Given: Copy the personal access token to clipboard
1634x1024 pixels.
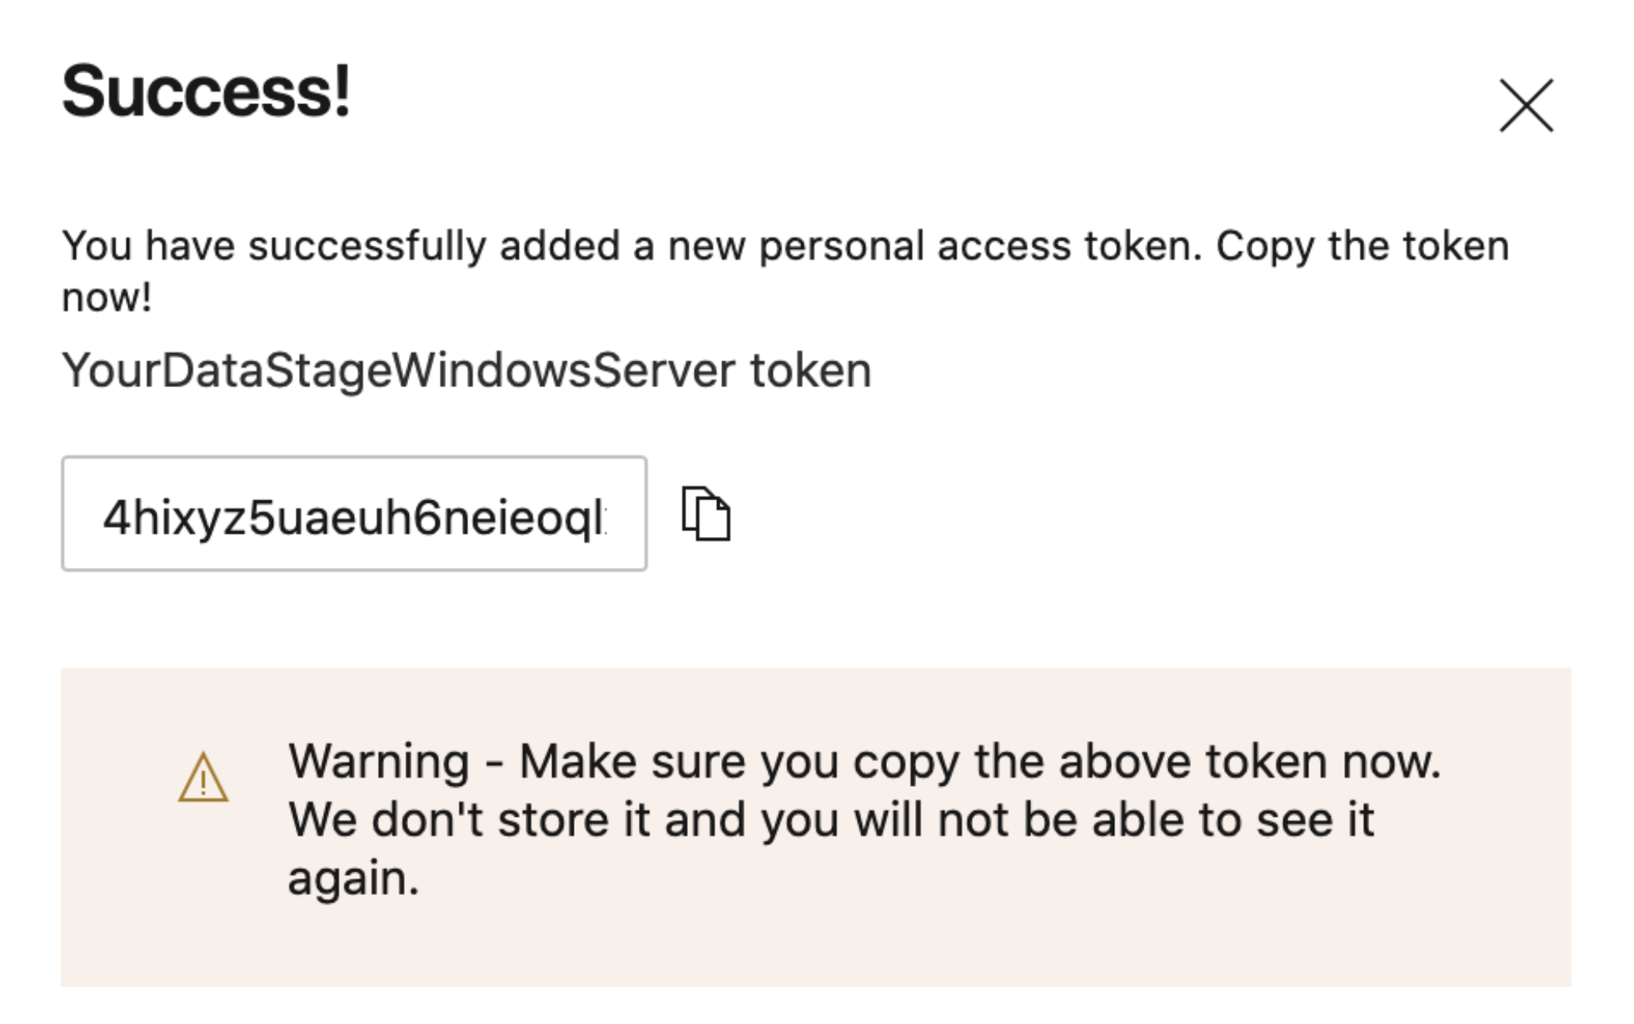Looking at the screenshot, I should 706,514.
